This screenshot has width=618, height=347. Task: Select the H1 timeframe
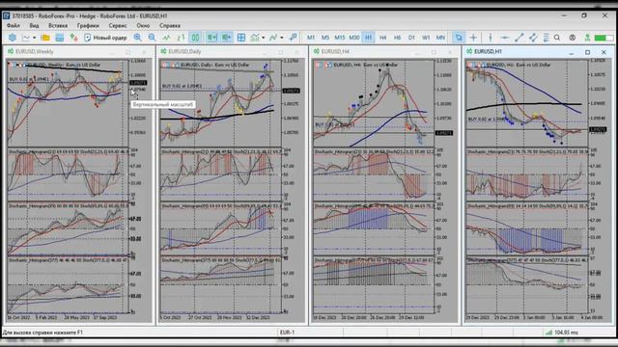click(x=369, y=38)
